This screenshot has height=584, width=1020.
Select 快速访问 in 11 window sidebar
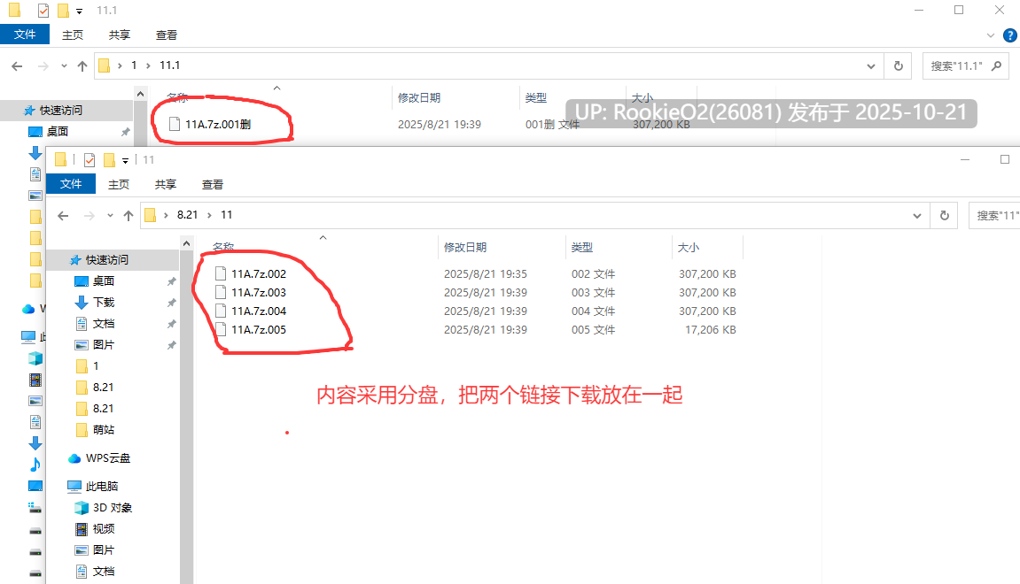[106, 260]
